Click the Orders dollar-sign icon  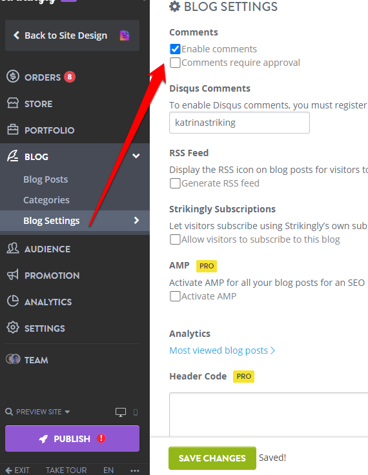point(13,77)
